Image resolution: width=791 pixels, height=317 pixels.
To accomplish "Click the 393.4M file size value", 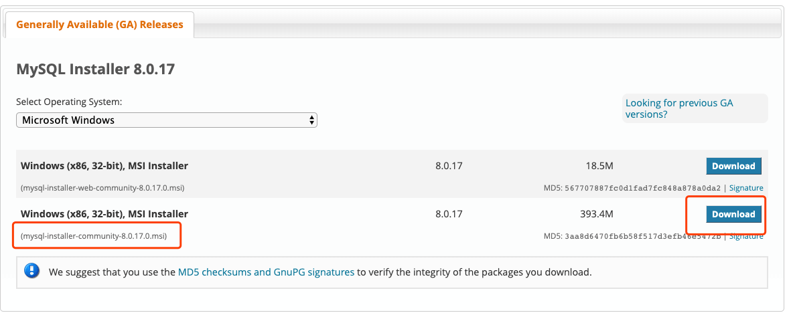I will click(596, 214).
